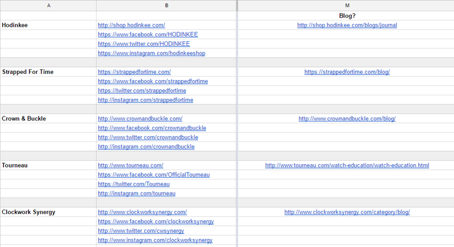This screenshot has height=247, width=454.
Task: Open clockworksynergy Instagram link
Action: tap(155, 240)
